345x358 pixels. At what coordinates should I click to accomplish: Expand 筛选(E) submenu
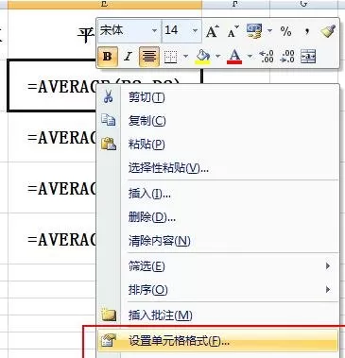click(217, 266)
